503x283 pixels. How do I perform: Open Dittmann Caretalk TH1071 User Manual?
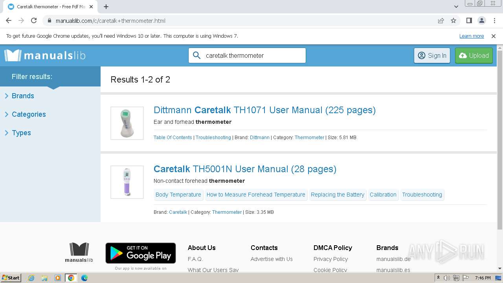coord(264,110)
